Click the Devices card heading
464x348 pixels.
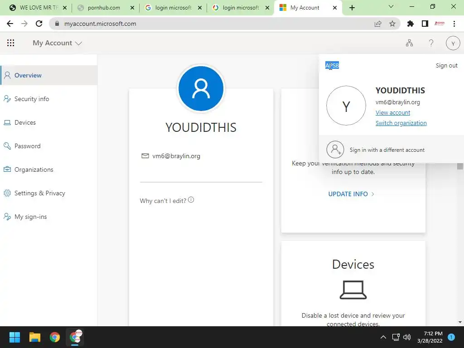click(x=353, y=264)
